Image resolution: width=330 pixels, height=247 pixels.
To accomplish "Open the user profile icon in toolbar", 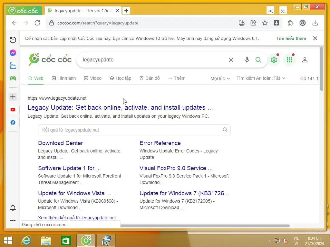I will coord(302,23).
